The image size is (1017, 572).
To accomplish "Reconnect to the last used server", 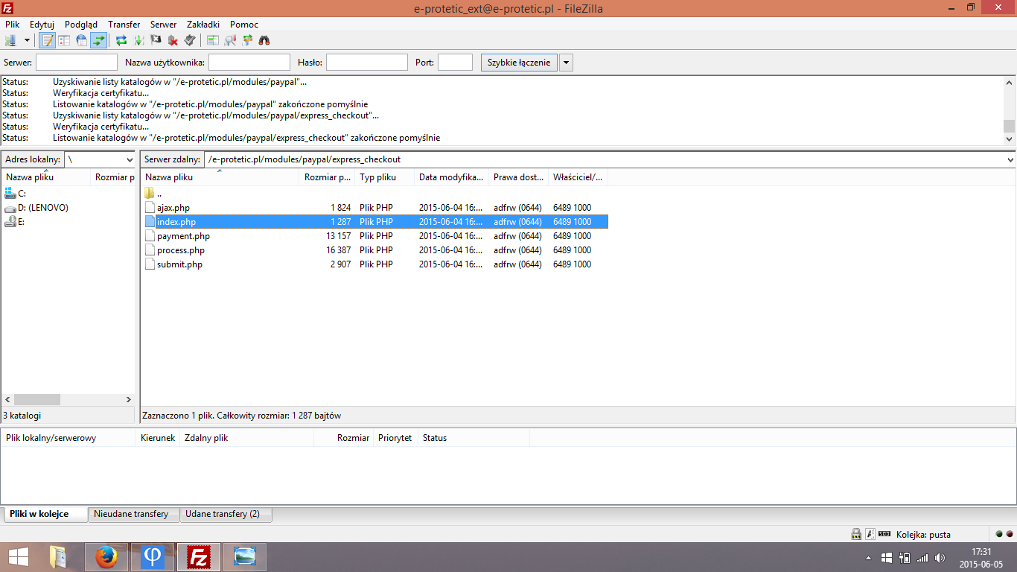I will [190, 40].
